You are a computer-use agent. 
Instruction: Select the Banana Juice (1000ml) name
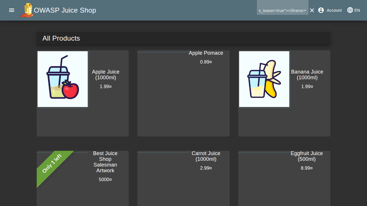click(x=307, y=75)
